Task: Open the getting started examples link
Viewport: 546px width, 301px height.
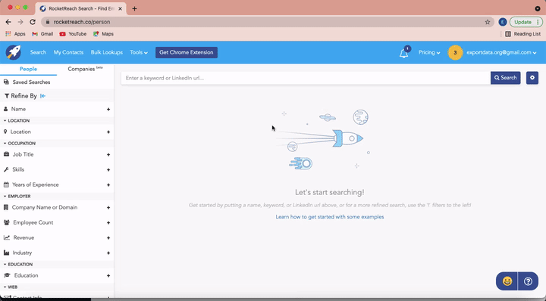Action: (x=330, y=216)
